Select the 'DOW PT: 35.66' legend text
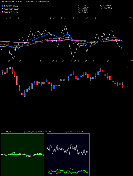Screen dimensions: 133x176 (x=11, y=12)
